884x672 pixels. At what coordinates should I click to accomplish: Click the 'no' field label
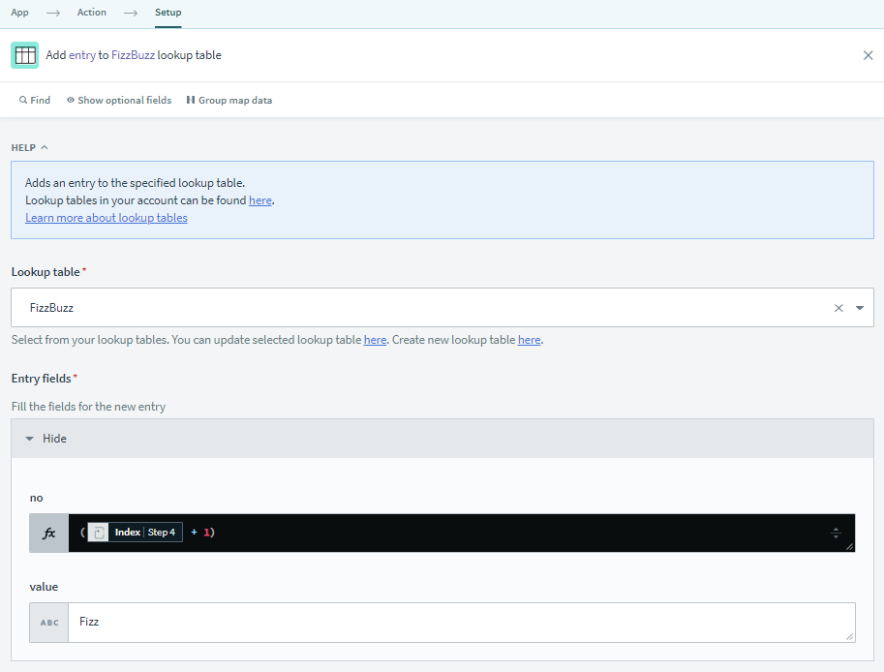click(36, 498)
